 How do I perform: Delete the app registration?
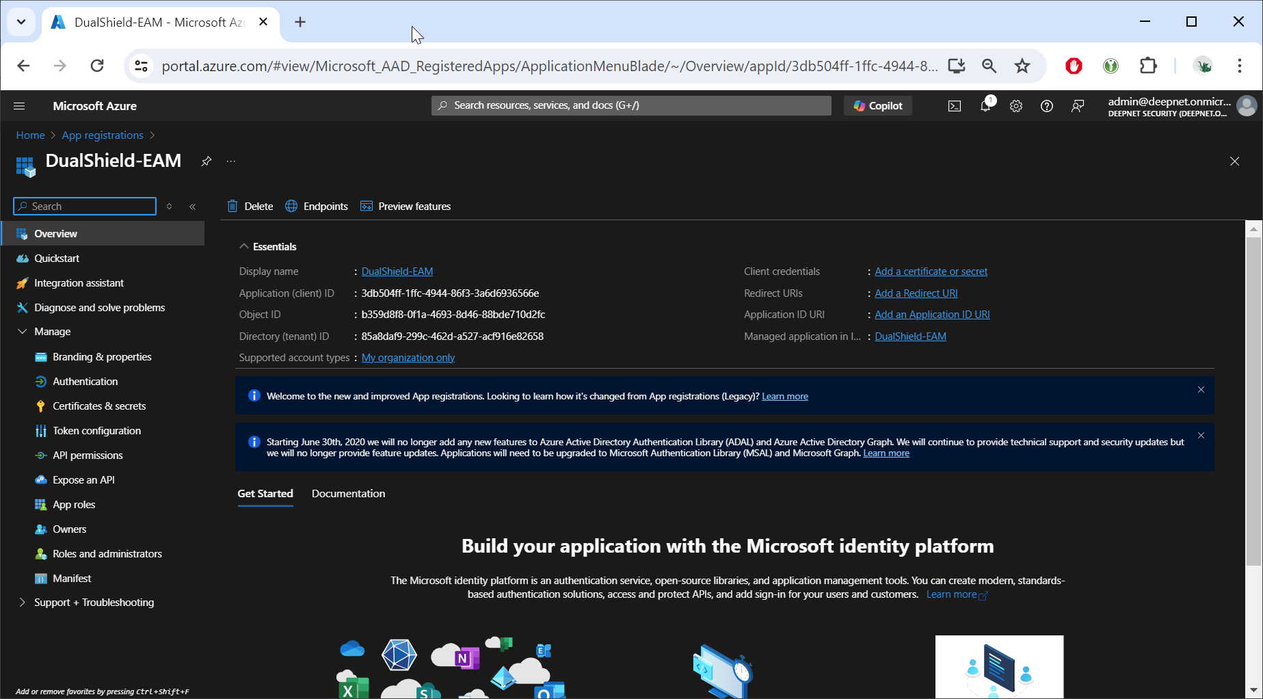(x=250, y=207)
